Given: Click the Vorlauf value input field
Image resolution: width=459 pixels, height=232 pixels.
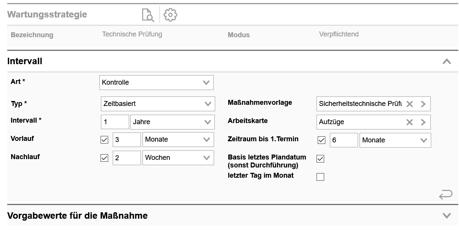Looking at the screenshot, I should click(127, 140).
